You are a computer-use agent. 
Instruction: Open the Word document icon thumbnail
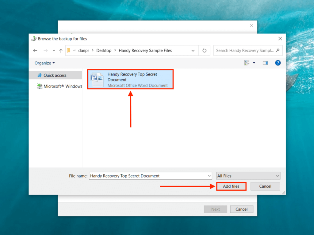tap(97, 79)
